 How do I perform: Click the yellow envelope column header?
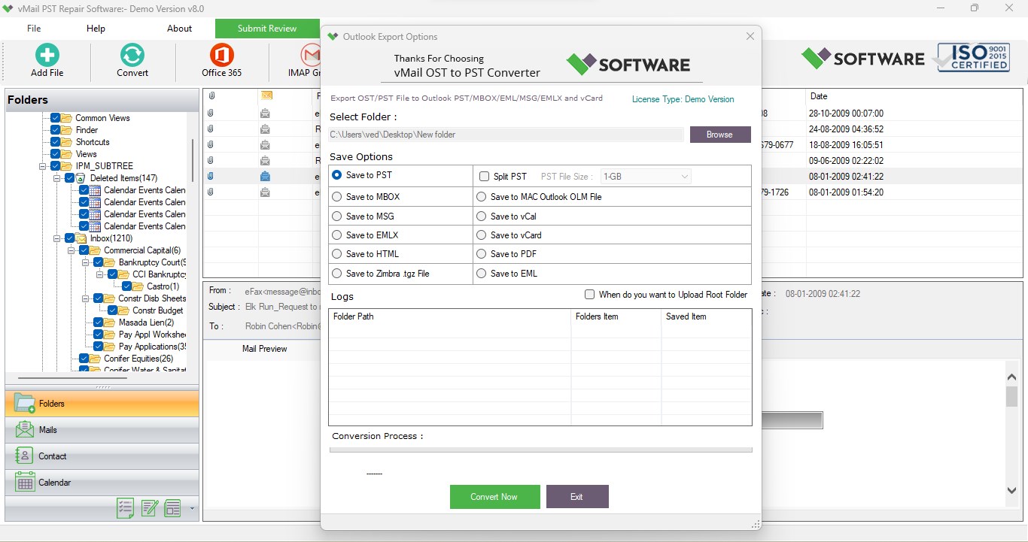pos(266,95)
